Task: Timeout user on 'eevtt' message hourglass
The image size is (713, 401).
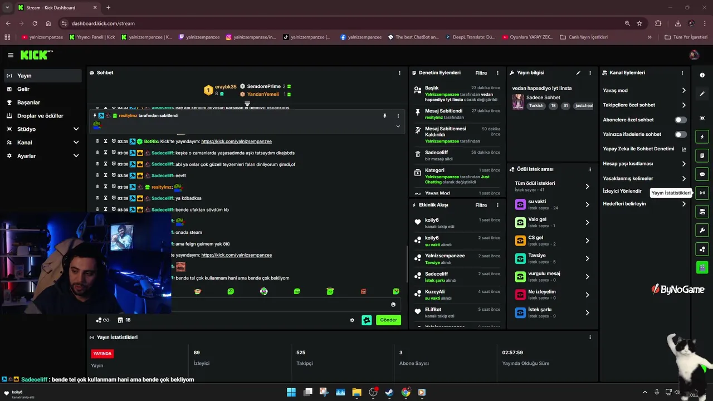Action: tap(105, 175)
